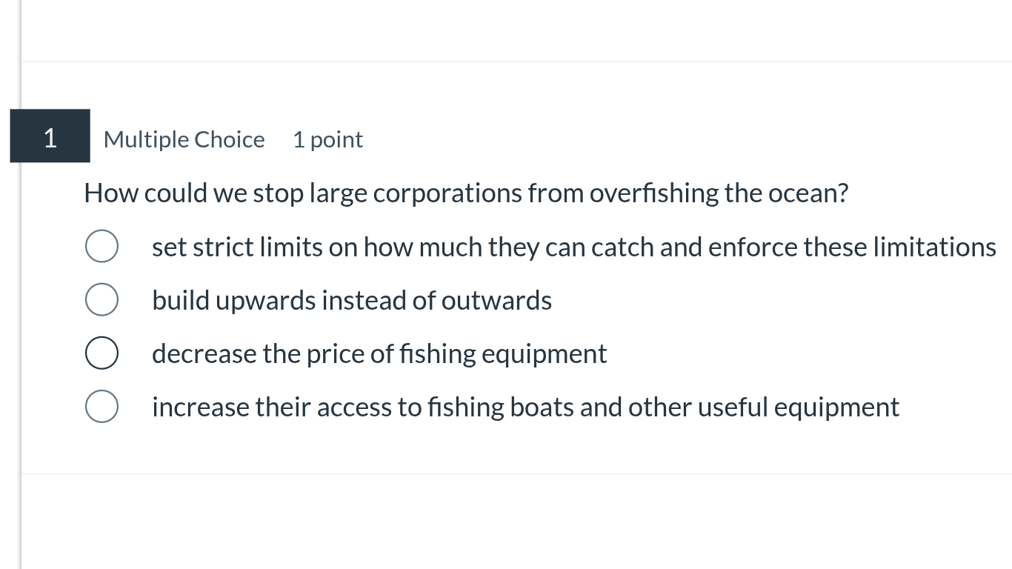Mark the 'decrease the price of fishing equipment' radio
The image size is (1012, 569).
click(101, 353)
